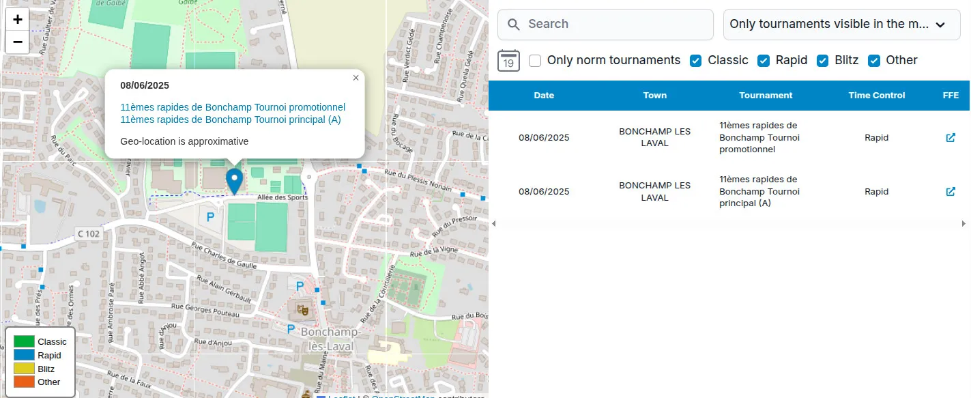Close the tournament popup
The width and height of the screenshot is (971, 398).
click(356, 78)
